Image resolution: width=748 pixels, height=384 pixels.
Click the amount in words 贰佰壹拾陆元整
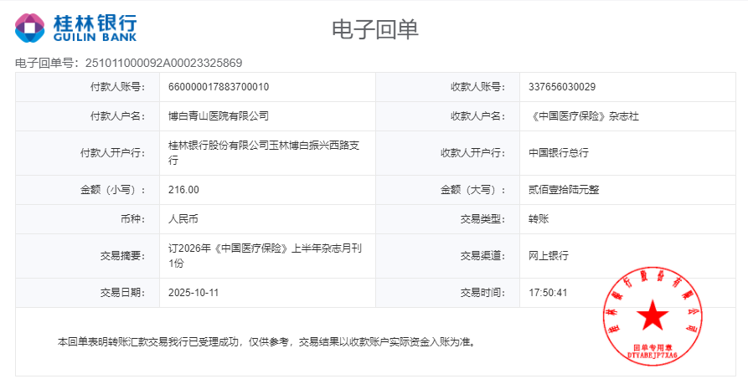(x=564, y=190)
